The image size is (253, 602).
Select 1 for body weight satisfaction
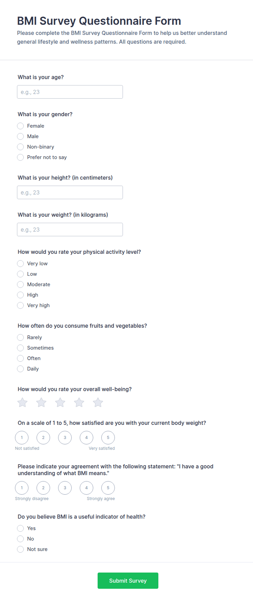pos(22,437)
